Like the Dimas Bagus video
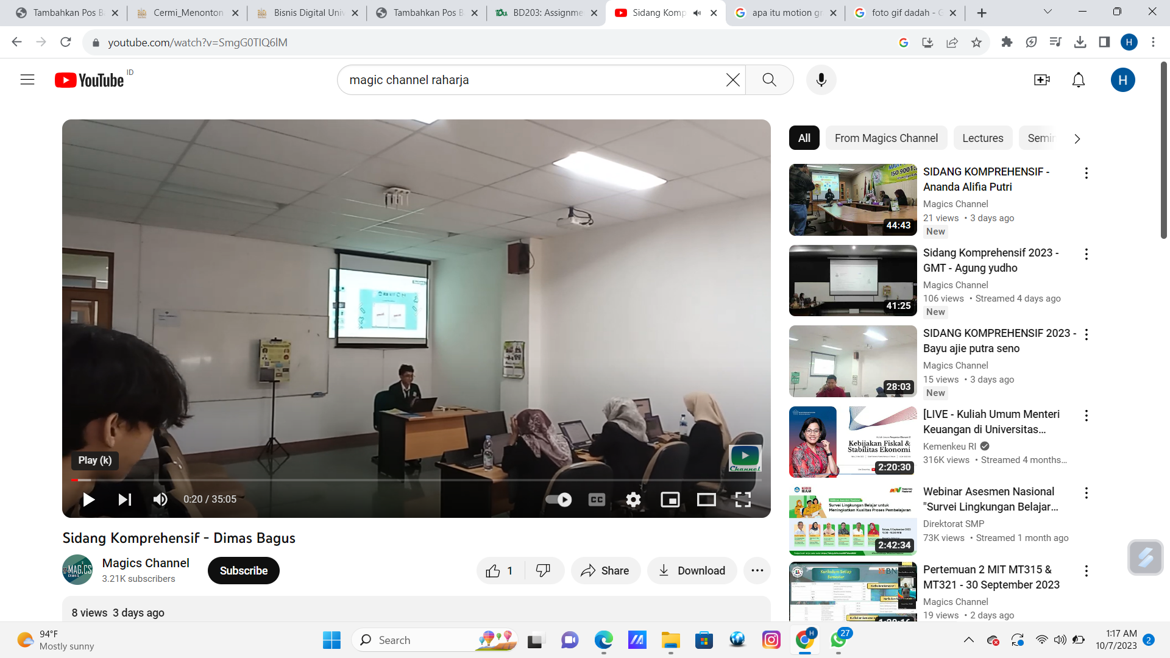1170x658 pixels. pos(501,571)
